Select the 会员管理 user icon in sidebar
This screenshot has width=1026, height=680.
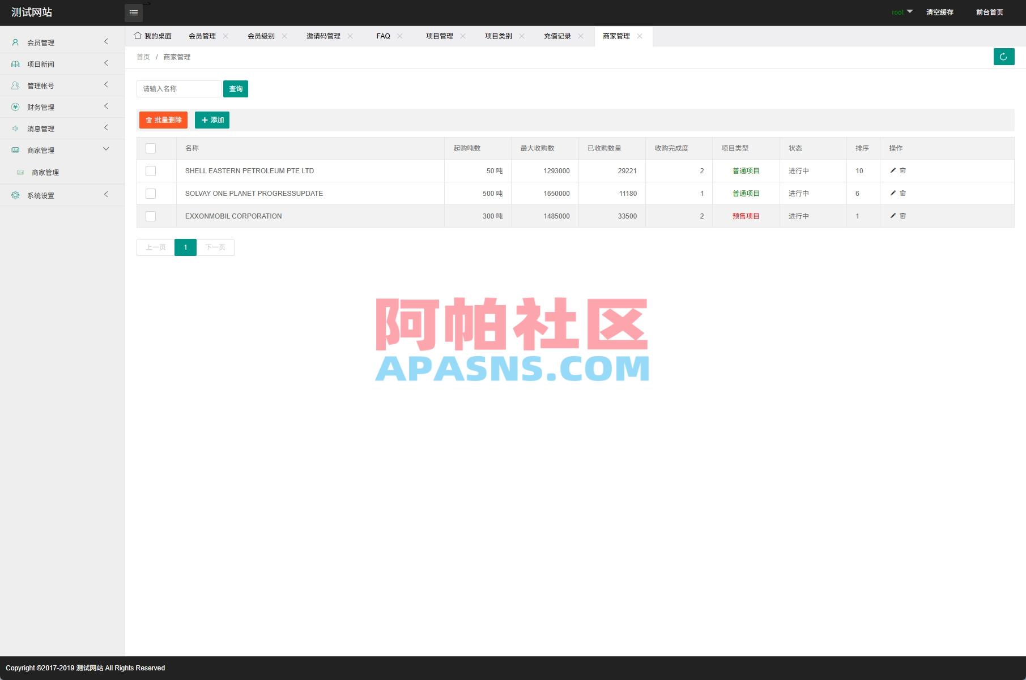15,42
